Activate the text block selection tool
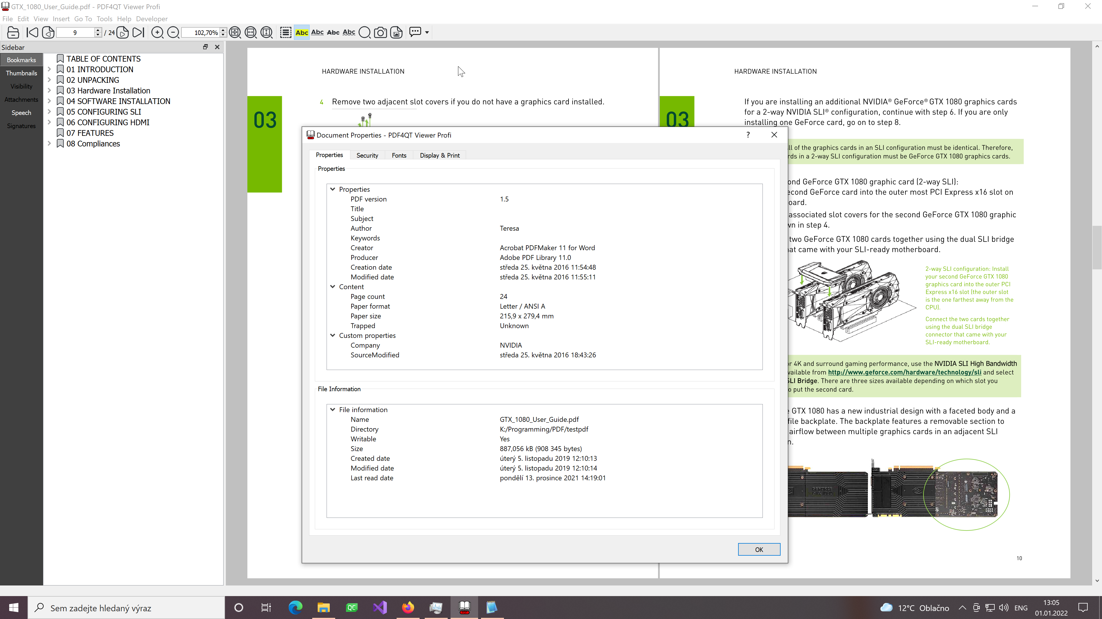 286,32
